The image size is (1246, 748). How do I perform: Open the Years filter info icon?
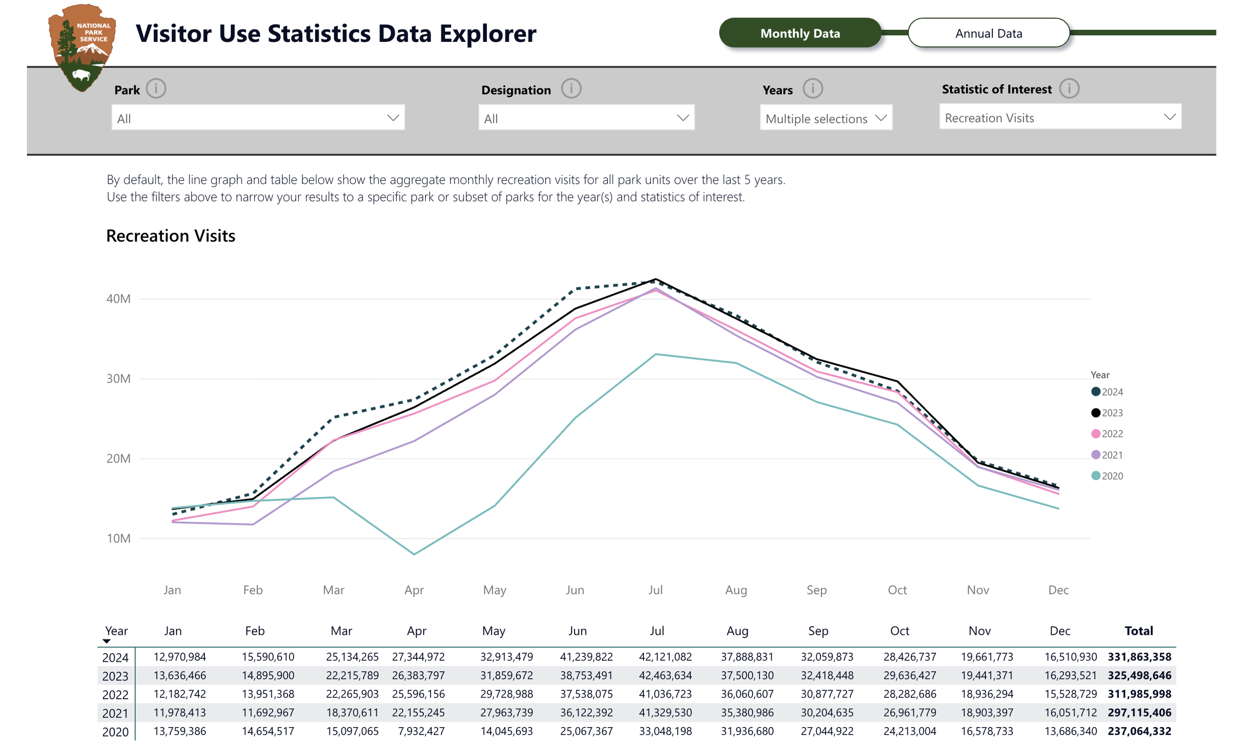(x=812, y=89)
